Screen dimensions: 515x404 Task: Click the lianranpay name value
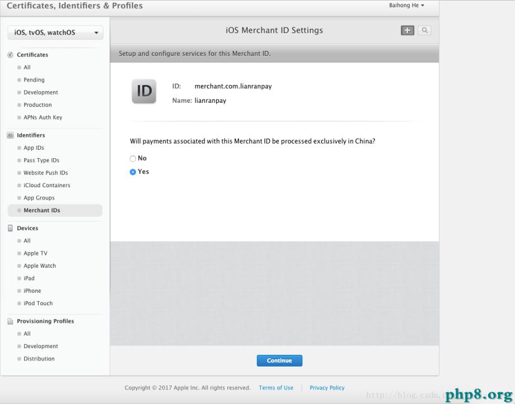(x=210, y=101)
